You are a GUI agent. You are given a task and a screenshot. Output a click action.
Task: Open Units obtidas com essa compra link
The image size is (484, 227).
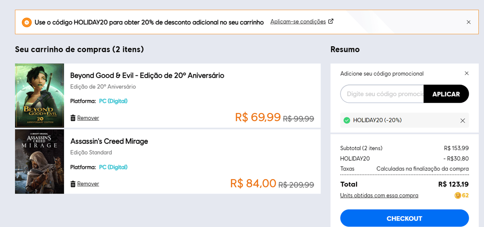tap(379, 196)
